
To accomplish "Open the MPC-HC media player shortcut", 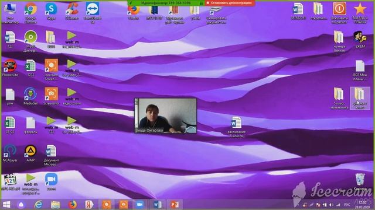I will click(10, 182).
